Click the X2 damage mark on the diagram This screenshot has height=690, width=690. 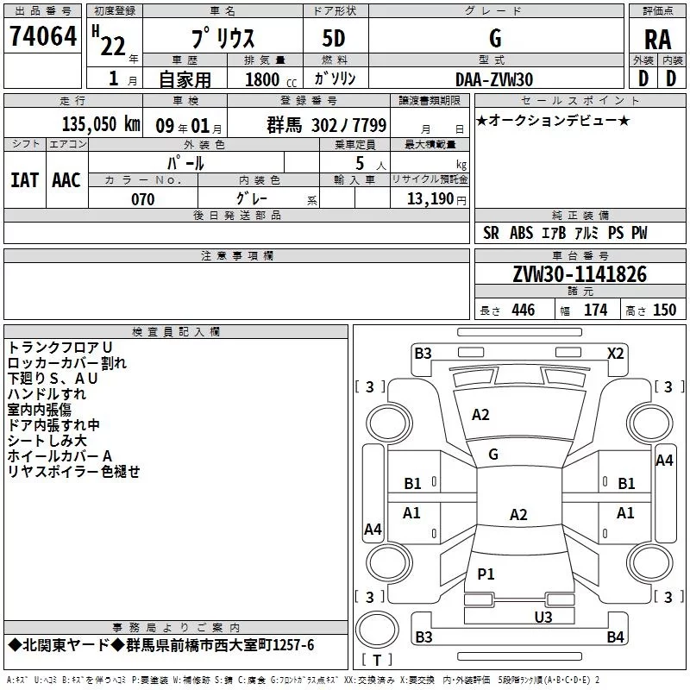point(616,354)
